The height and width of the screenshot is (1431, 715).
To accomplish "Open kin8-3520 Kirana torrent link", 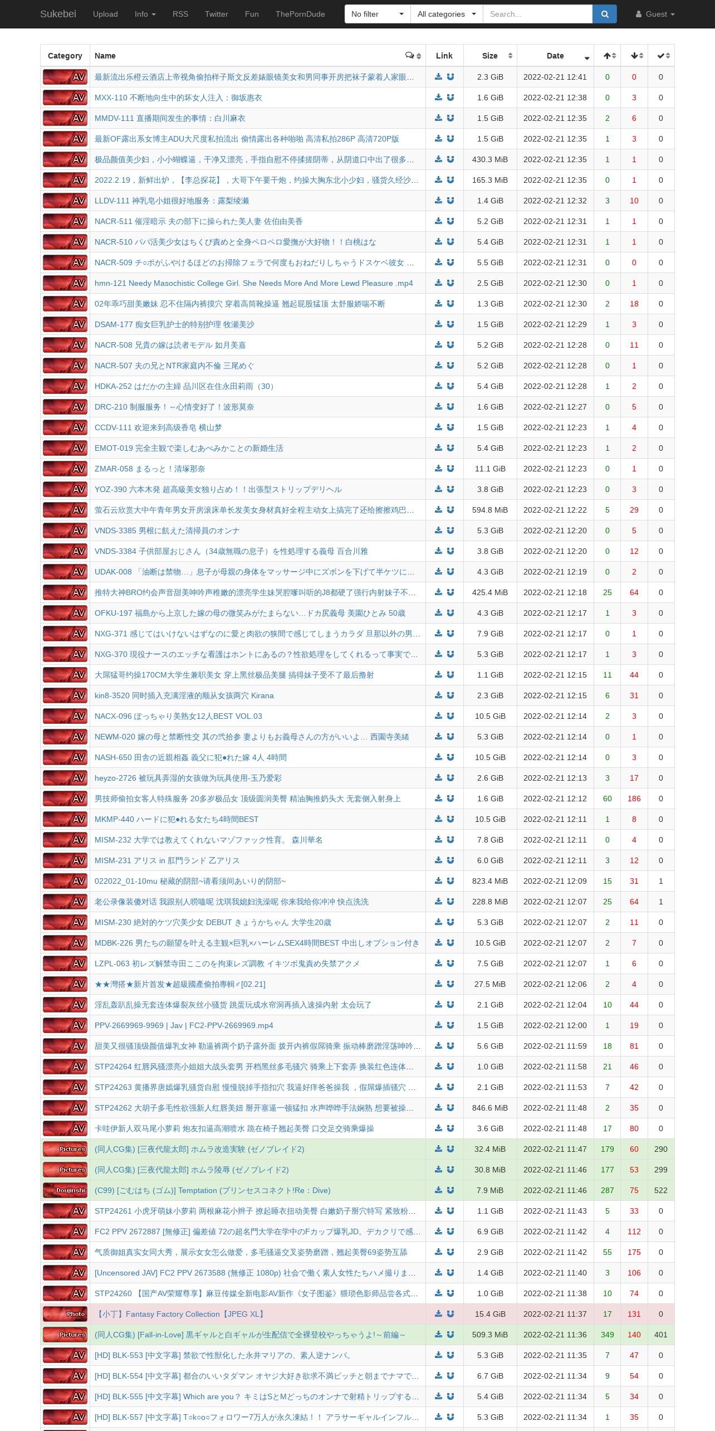I will pos(184,695).
